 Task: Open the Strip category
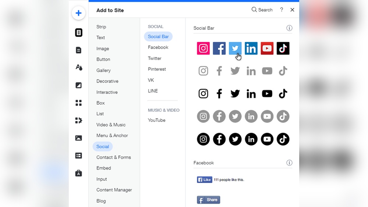(101, 27)
